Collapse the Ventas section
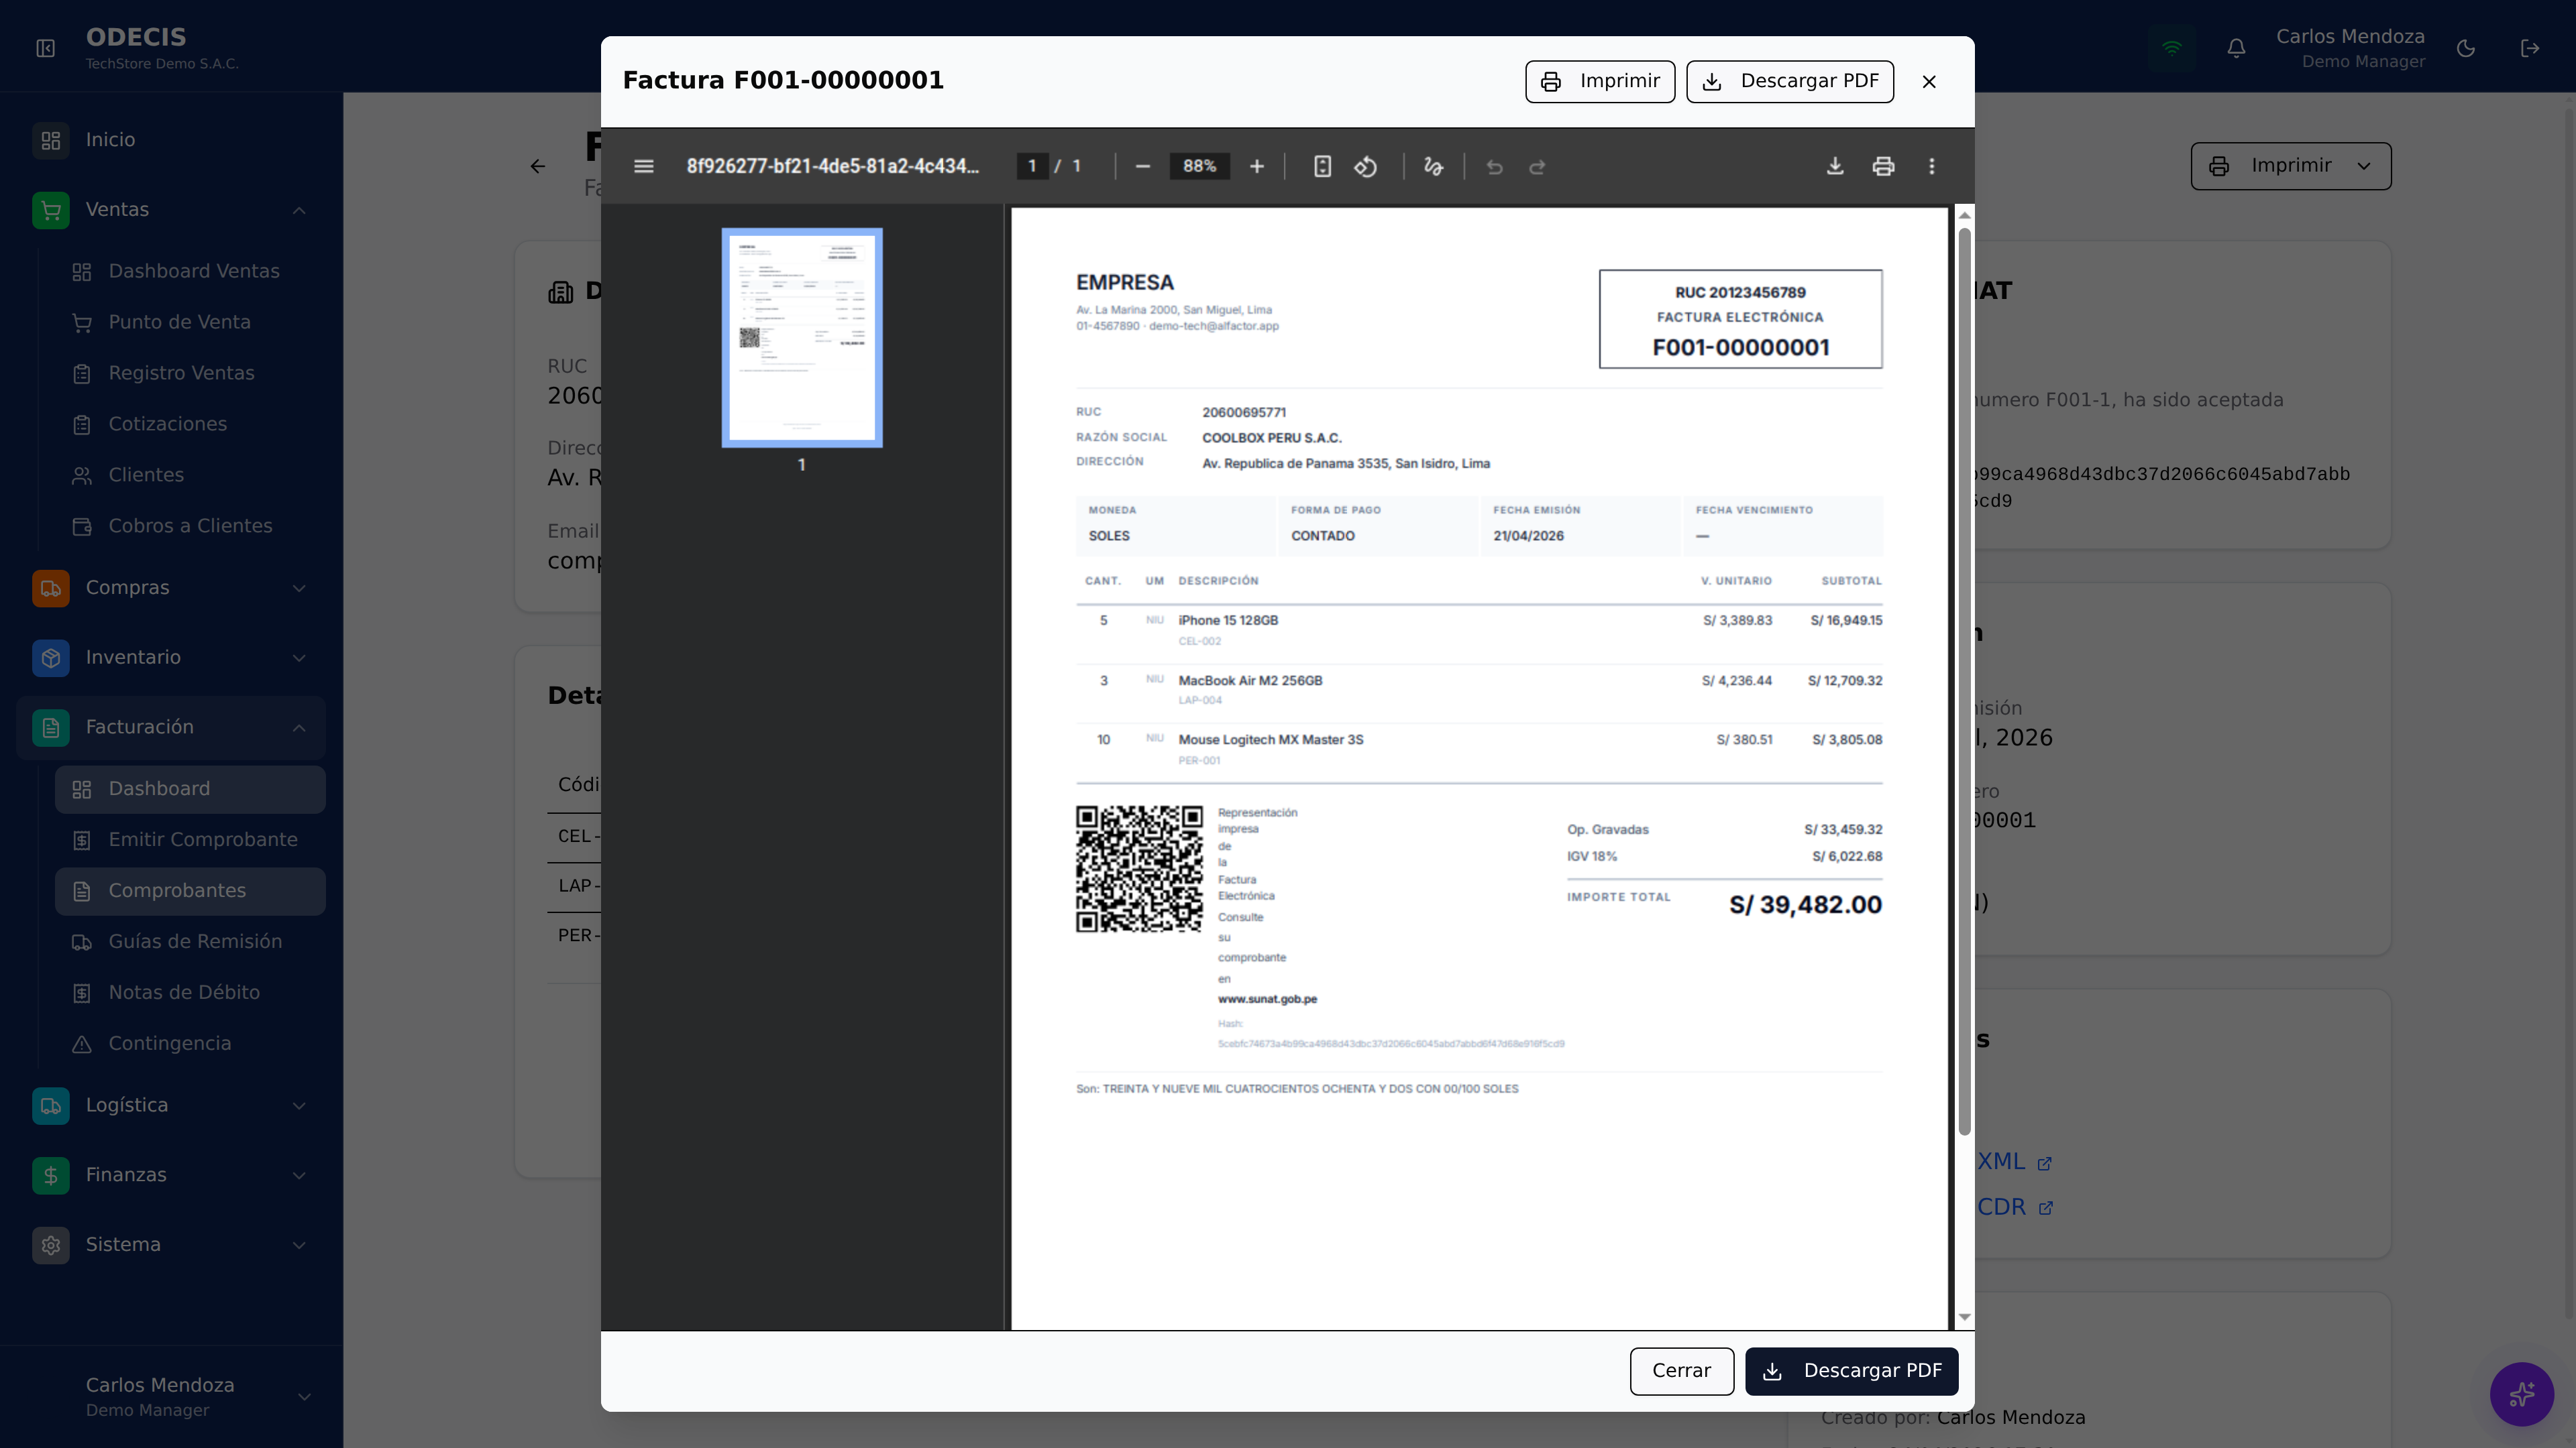 [x=171, y=210]
